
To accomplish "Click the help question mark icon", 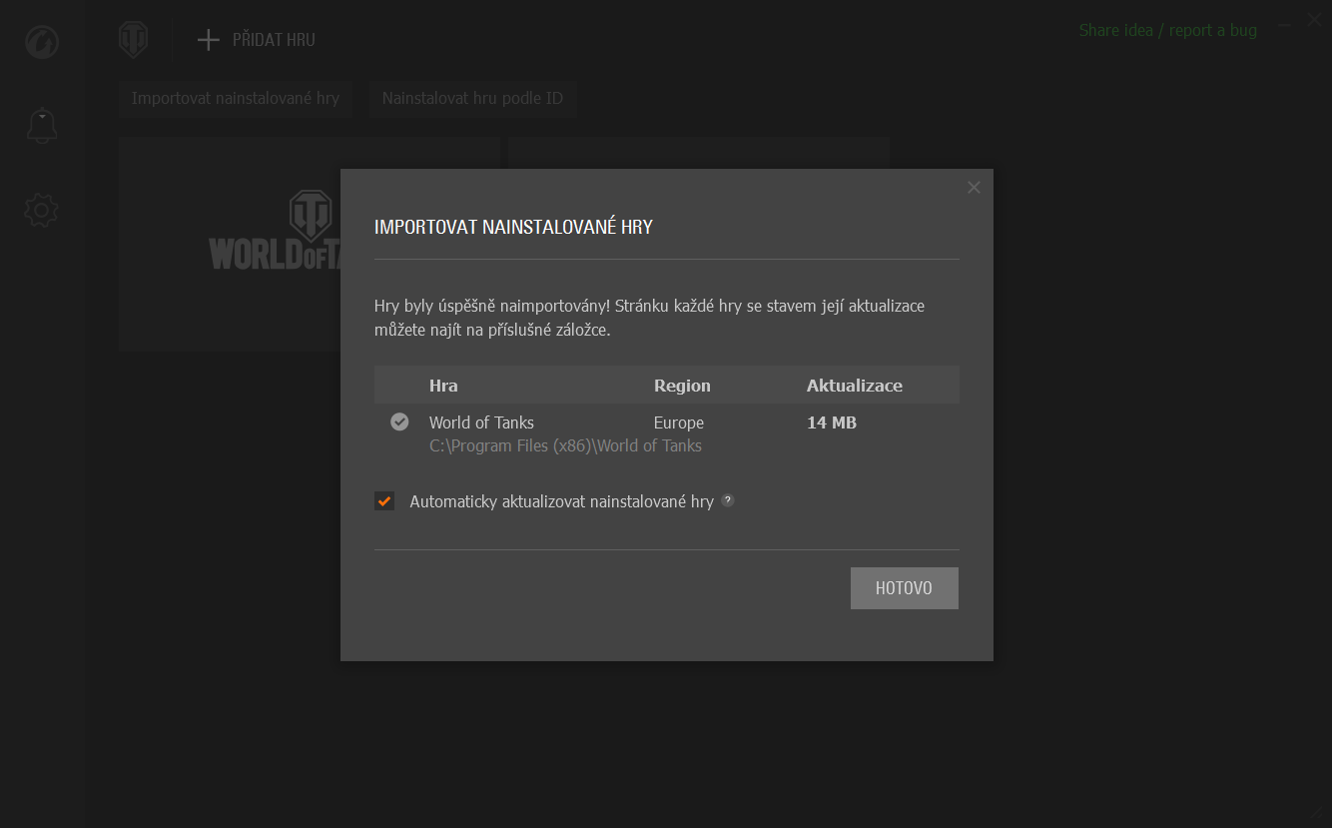I will click(x=727, y=500).
